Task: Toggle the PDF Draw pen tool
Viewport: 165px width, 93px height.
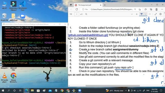Action: [142, 14]
